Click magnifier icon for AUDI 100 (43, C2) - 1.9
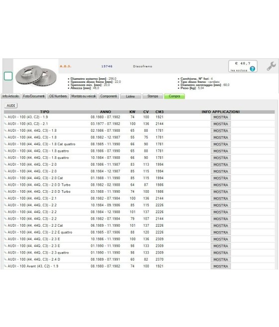Screen dimensions: 279x327 coord(5,117)
